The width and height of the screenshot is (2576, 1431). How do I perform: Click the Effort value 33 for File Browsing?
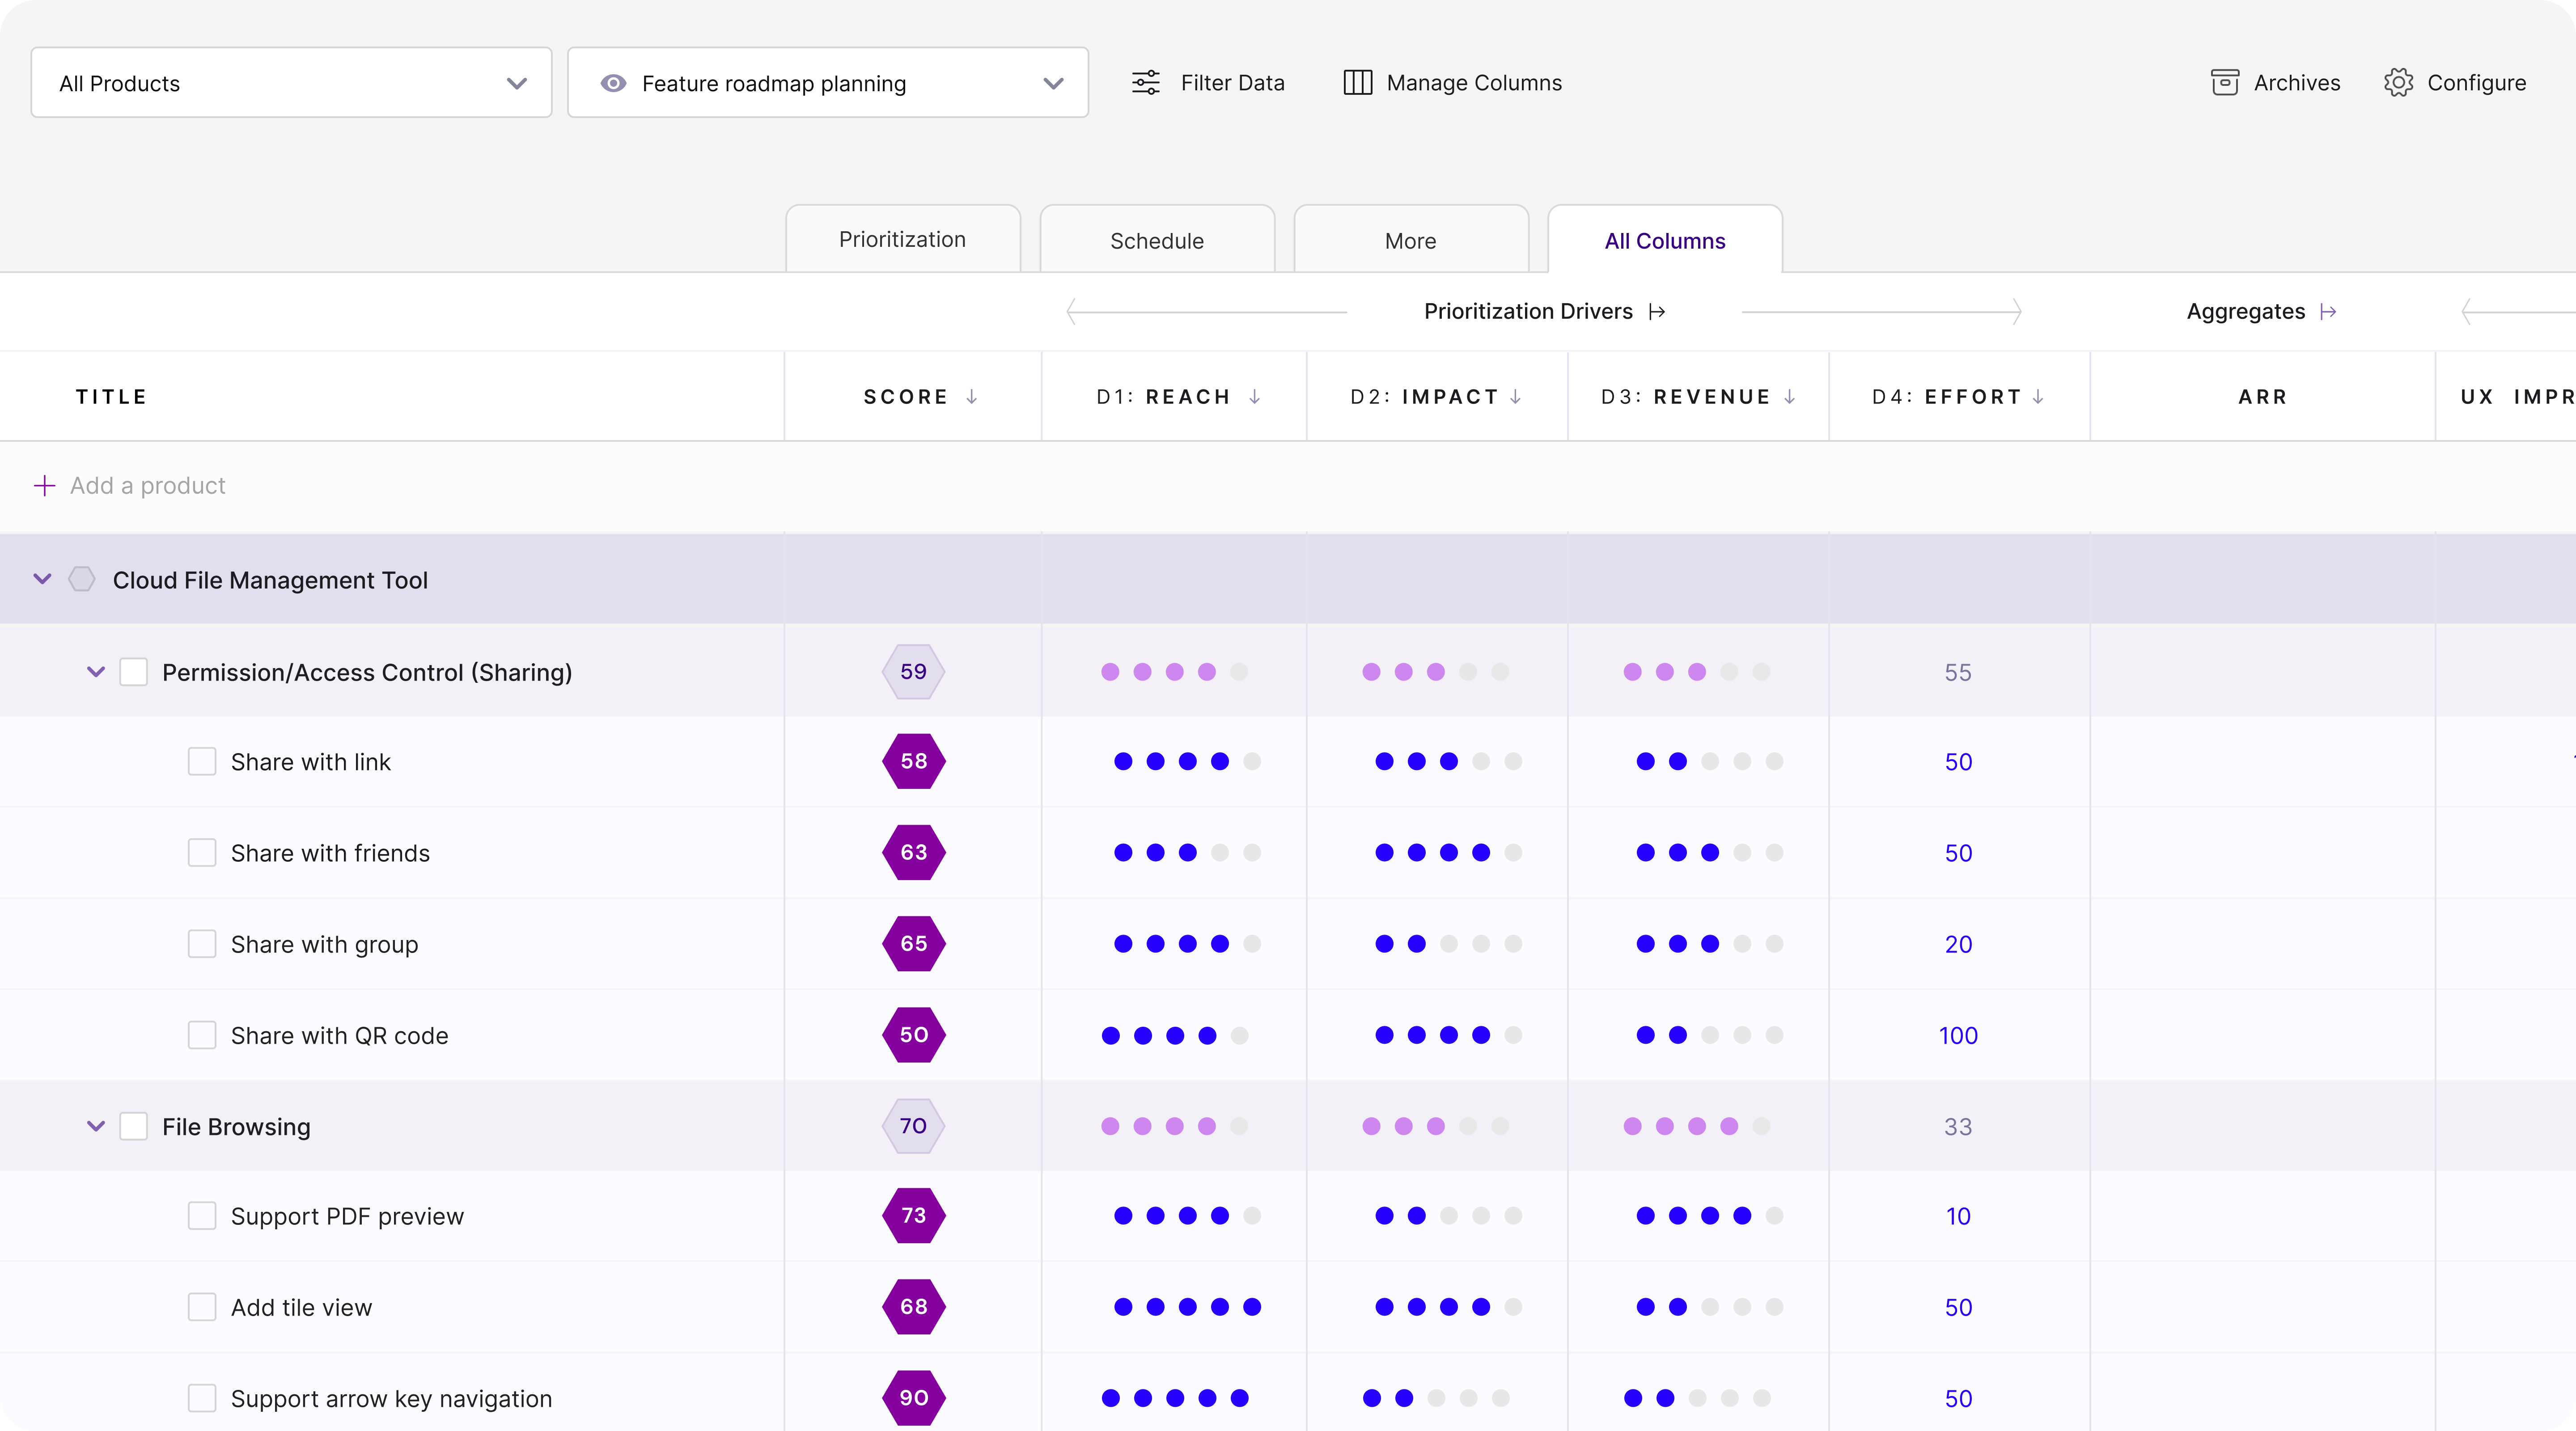pos(1958,1126)
